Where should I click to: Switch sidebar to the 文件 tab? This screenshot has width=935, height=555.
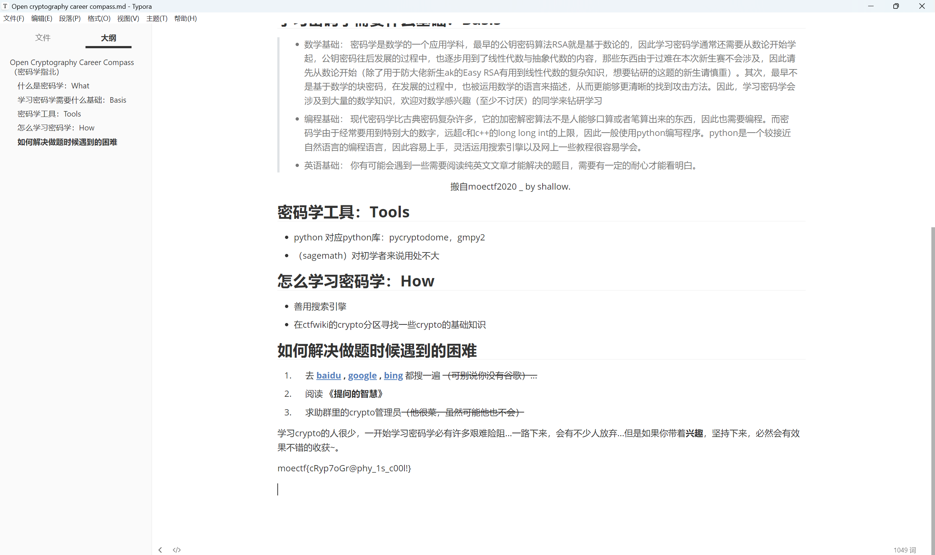(43, 38)
